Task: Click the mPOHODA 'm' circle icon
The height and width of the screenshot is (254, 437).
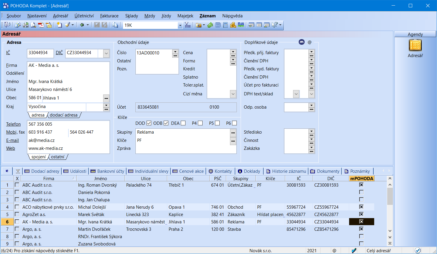Action: tap(302, 42)
